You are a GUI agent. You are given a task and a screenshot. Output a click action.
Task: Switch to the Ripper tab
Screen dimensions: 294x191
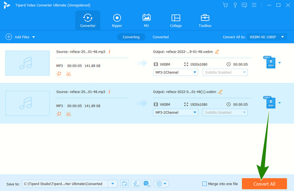coord(117,20)
